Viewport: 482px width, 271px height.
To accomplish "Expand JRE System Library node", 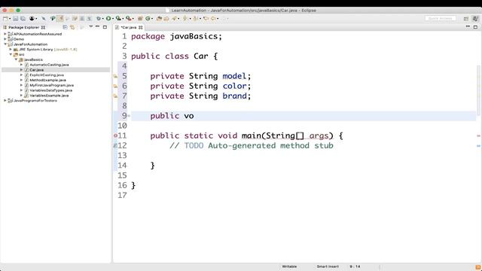I will pos(11,49).
